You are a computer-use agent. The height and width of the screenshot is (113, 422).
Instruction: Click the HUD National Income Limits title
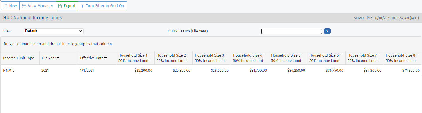33,18
